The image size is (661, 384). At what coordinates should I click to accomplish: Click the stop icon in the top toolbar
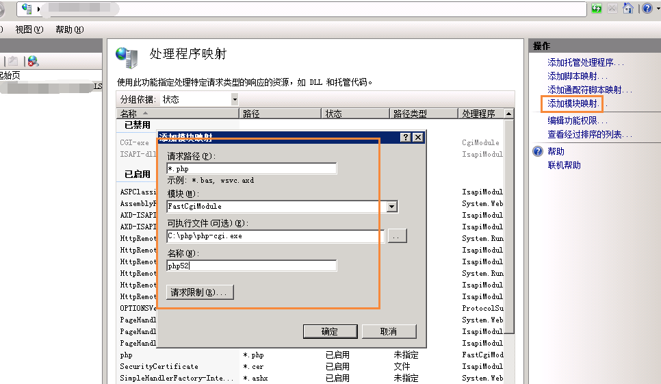pyautogui.click(x=612, y=9)
